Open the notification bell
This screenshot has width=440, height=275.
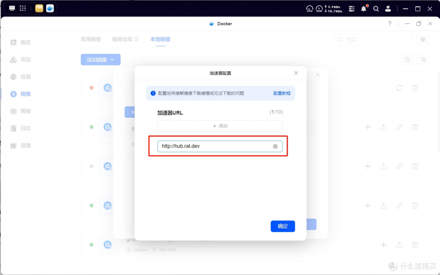pos(364,9)
